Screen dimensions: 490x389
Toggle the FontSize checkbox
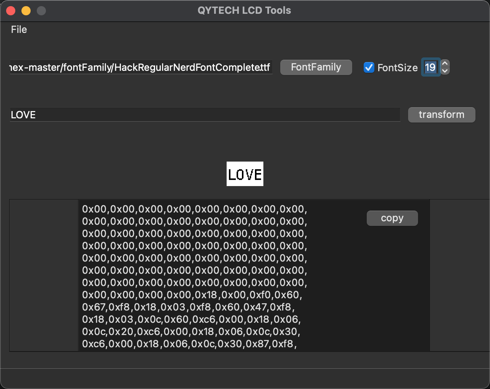[x=369, y=67]
